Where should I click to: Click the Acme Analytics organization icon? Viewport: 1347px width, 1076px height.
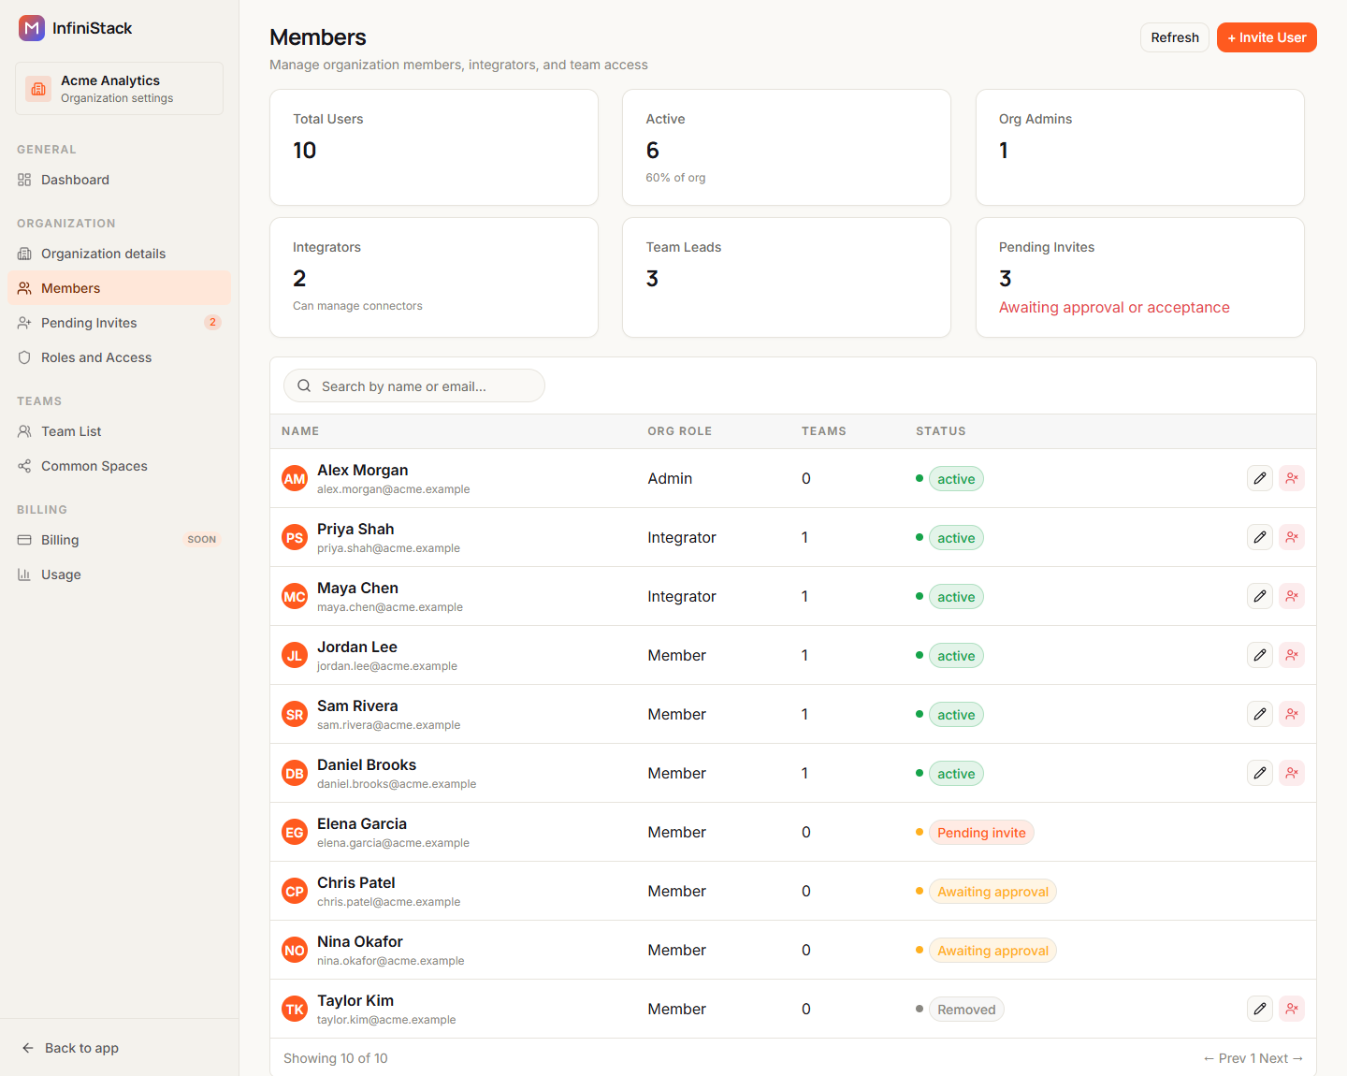38,89
